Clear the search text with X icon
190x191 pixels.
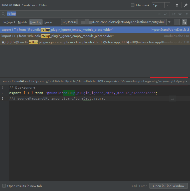click(159, 14)
